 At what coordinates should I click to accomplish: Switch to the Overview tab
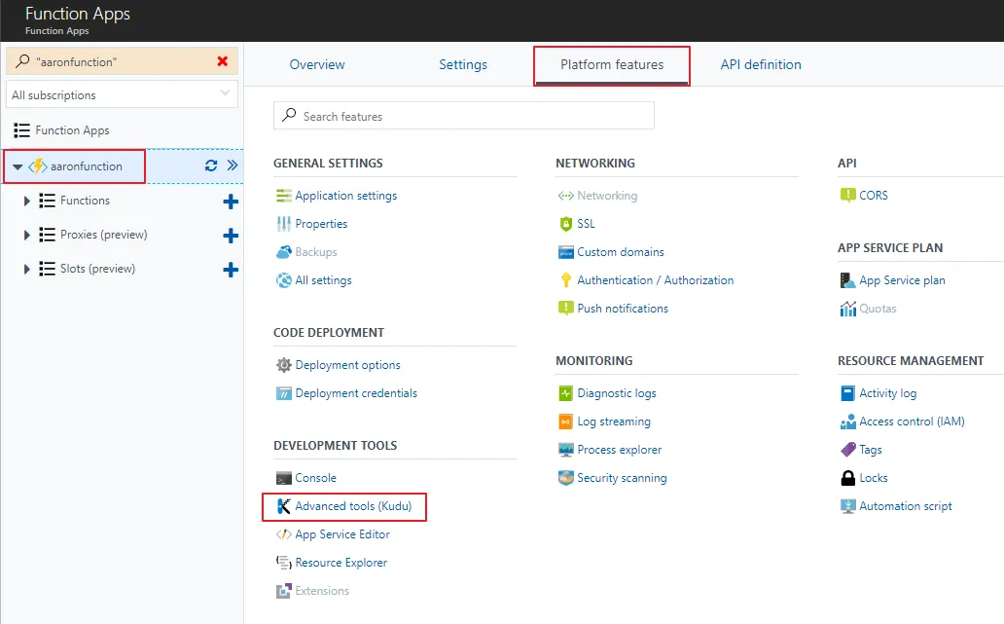point(317,64)
